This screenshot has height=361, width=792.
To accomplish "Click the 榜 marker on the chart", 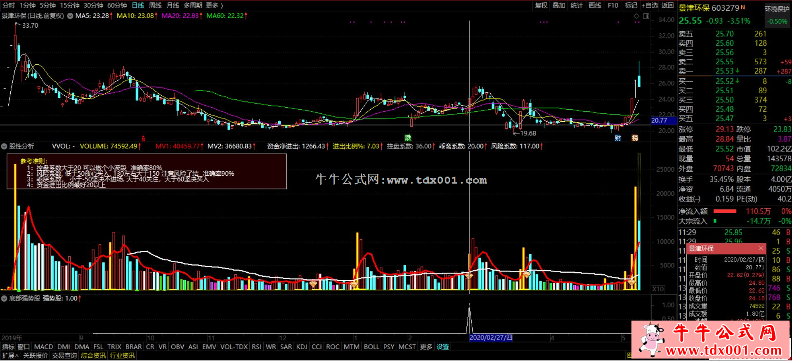I will [635, 138].
